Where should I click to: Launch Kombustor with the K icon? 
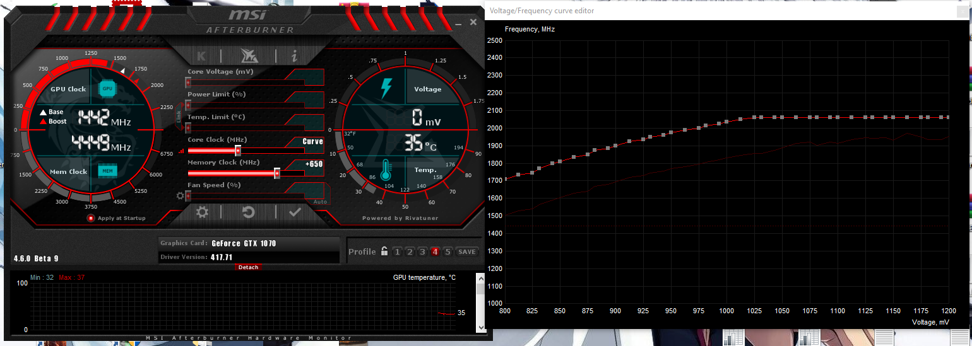(201, 56)
